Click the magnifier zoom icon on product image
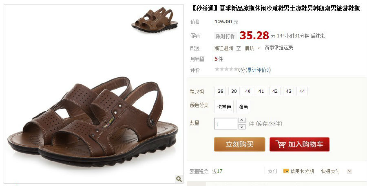367x186 pixels. coord(179,179)
